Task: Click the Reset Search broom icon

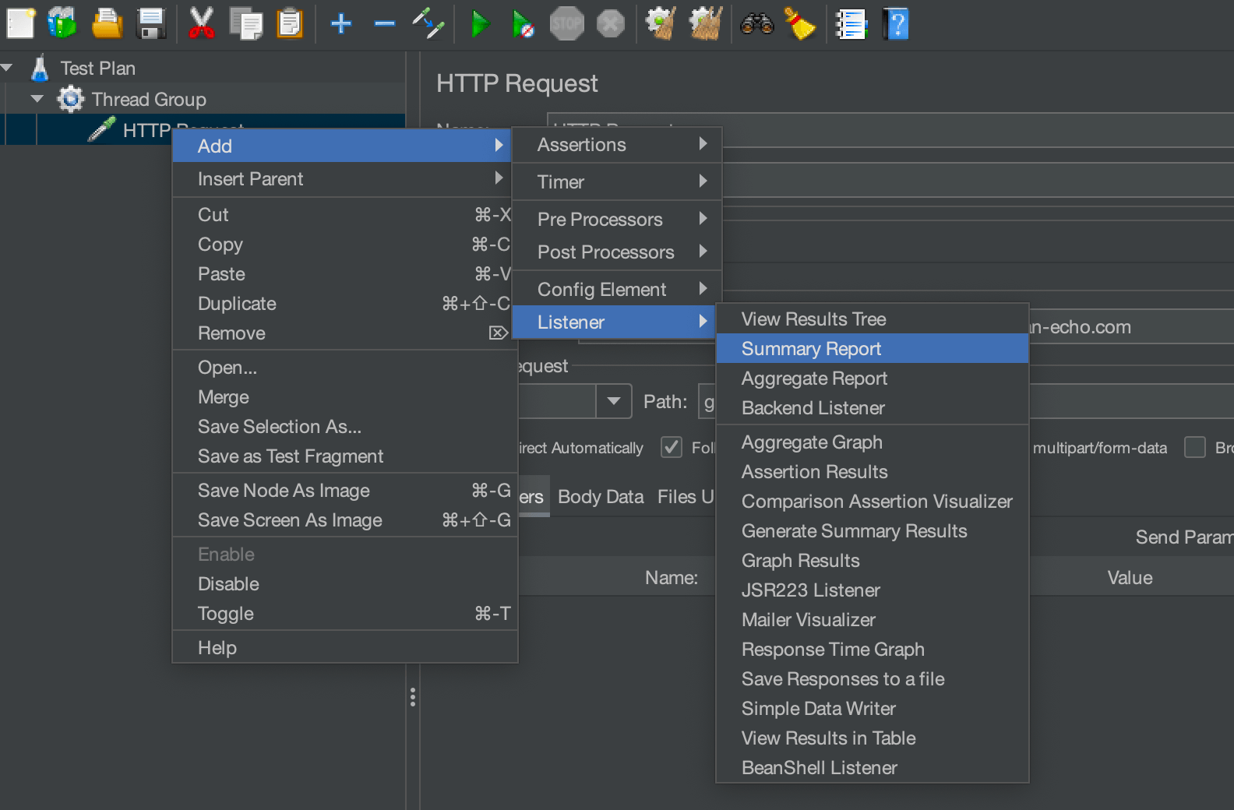Action: [800, 23]
